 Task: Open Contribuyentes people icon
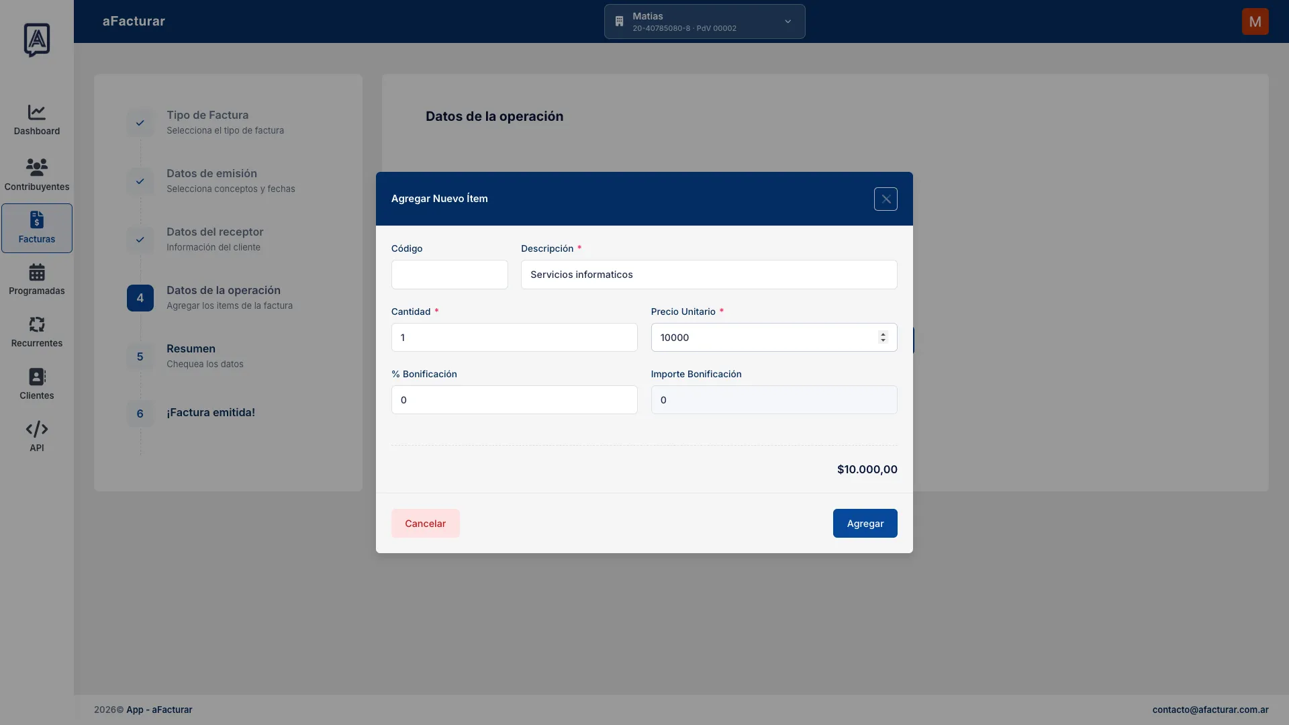coord(37,167)
